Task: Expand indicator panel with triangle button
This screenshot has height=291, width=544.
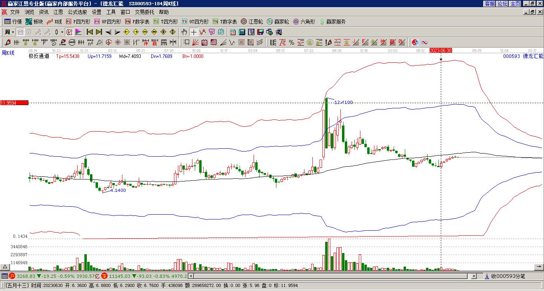Action: [5, 267]
